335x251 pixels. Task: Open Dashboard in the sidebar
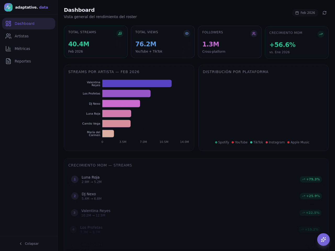point(29,24)
